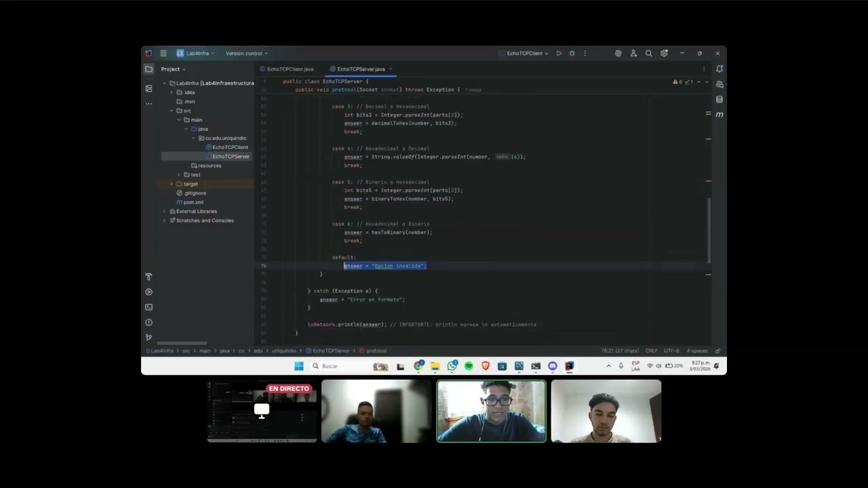Start debugging with the bug icon
Screen dimensions: 868x488
click(572, 54)
